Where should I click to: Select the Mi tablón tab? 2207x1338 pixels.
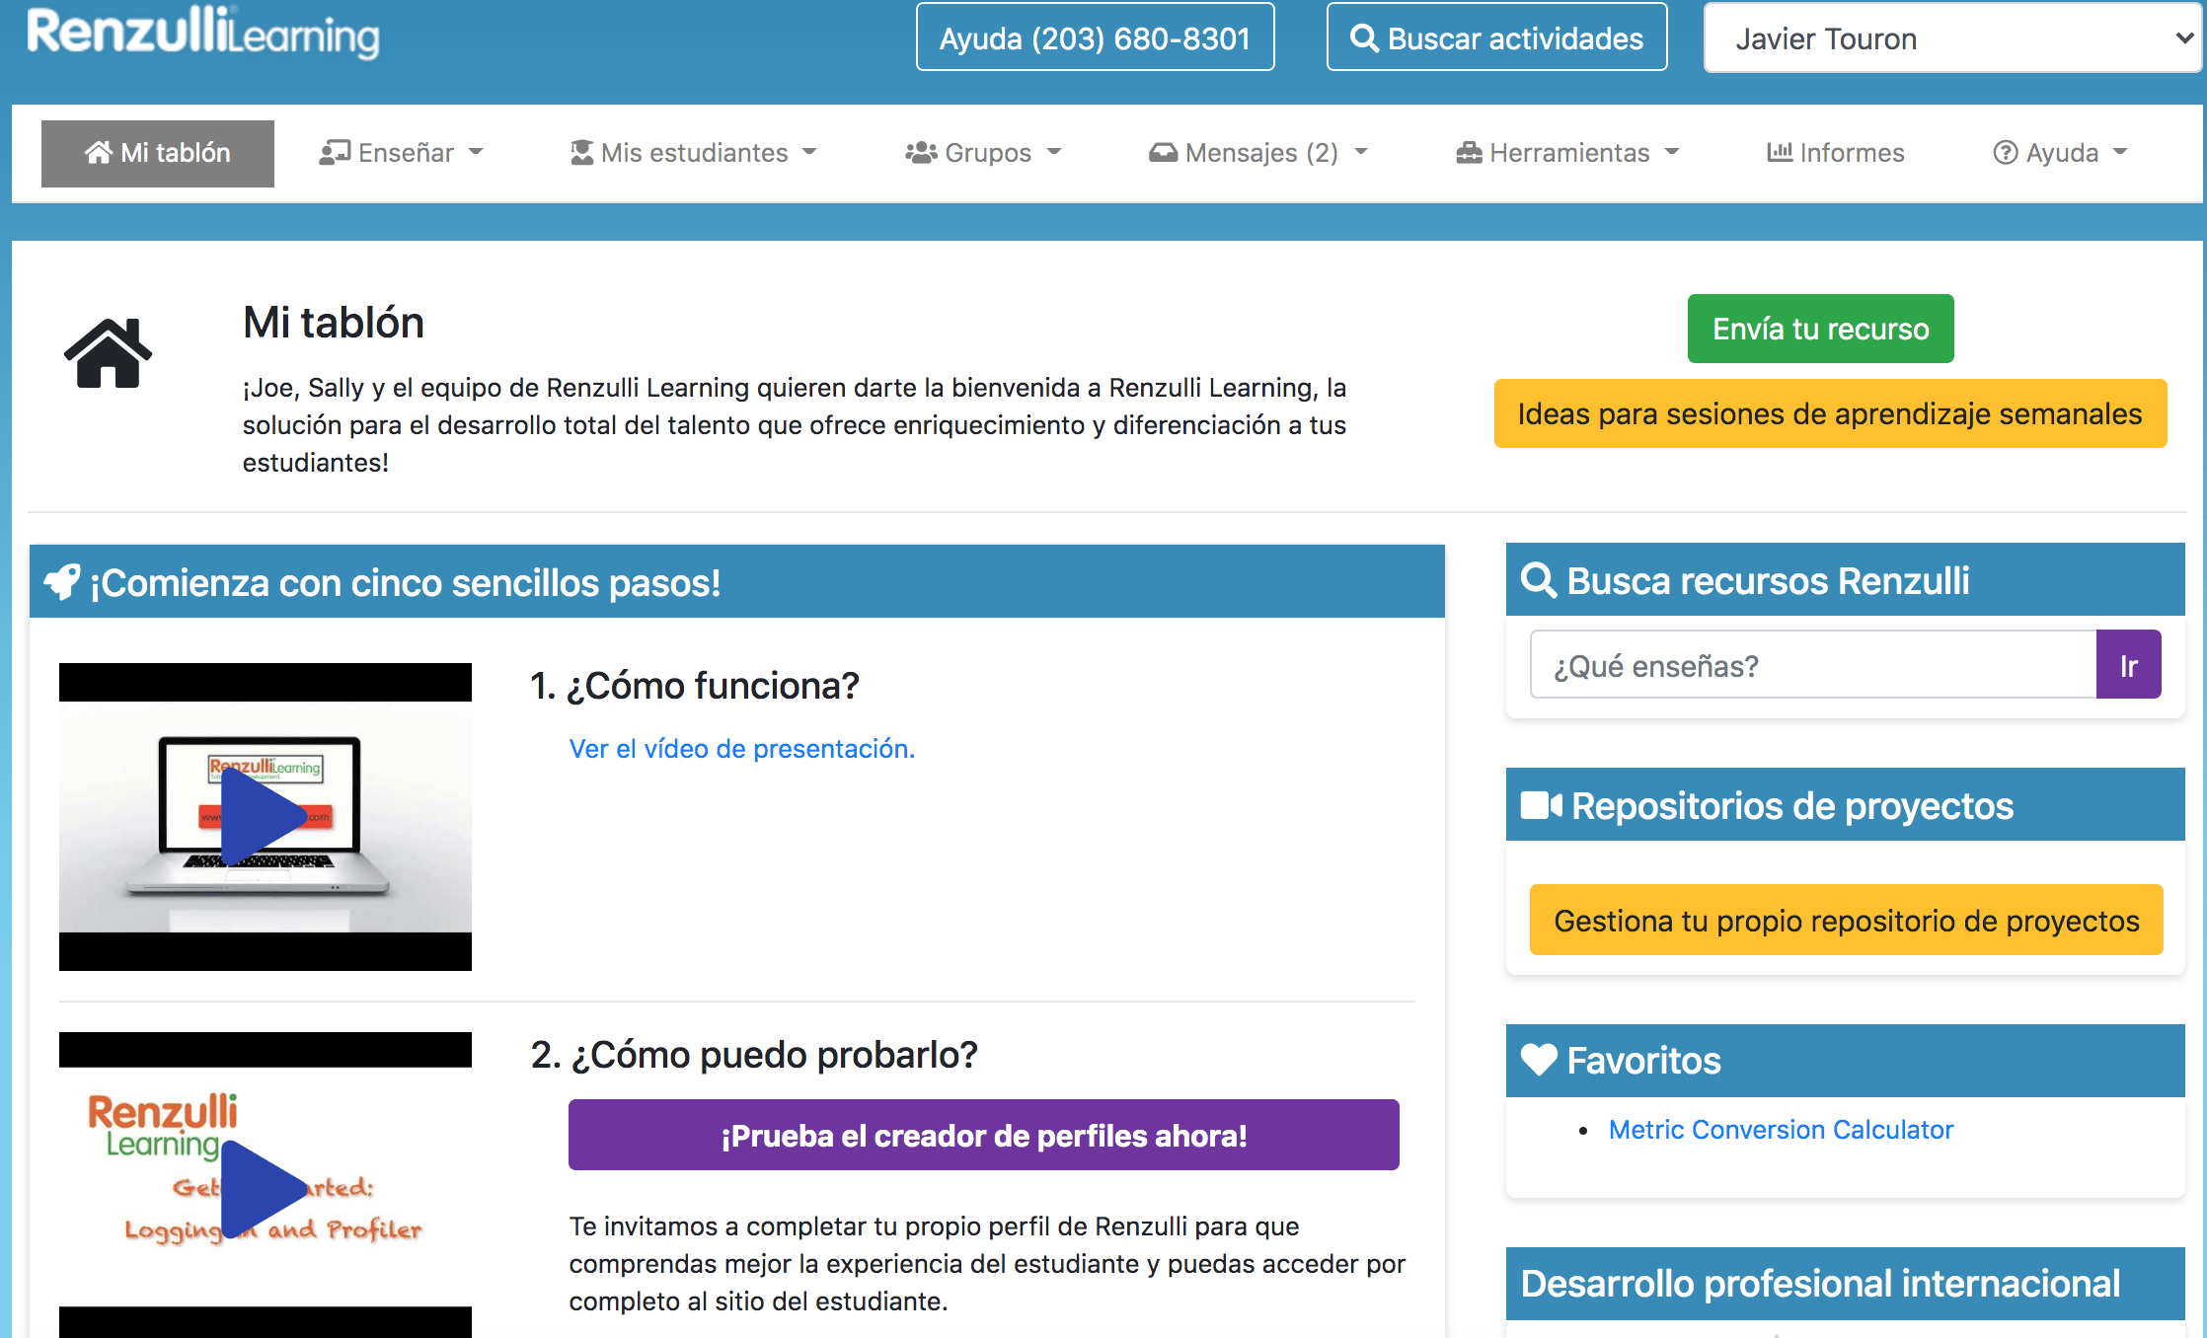pyautogui.click(x=158, y=153)
